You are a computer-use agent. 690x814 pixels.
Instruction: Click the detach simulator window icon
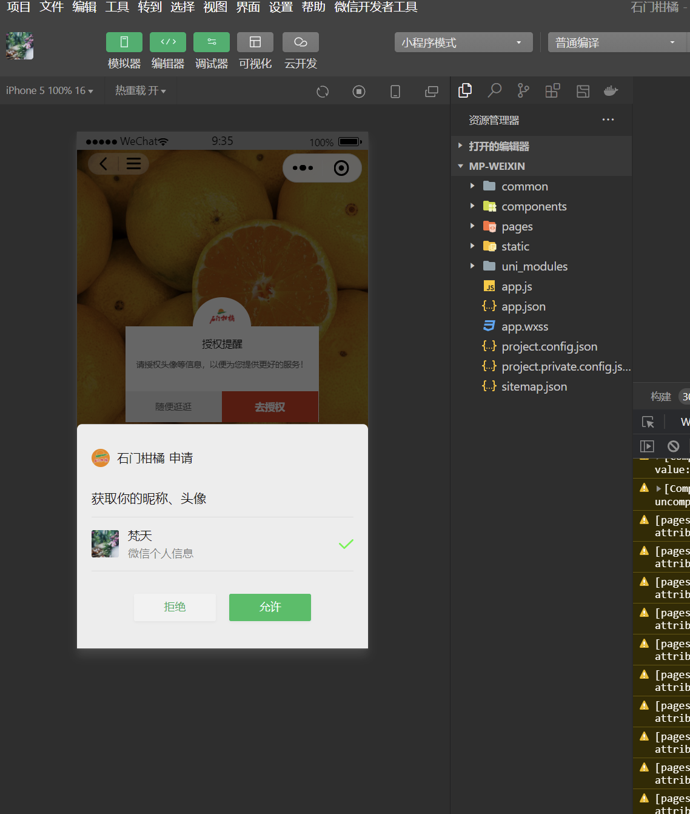tap(432, 92)
